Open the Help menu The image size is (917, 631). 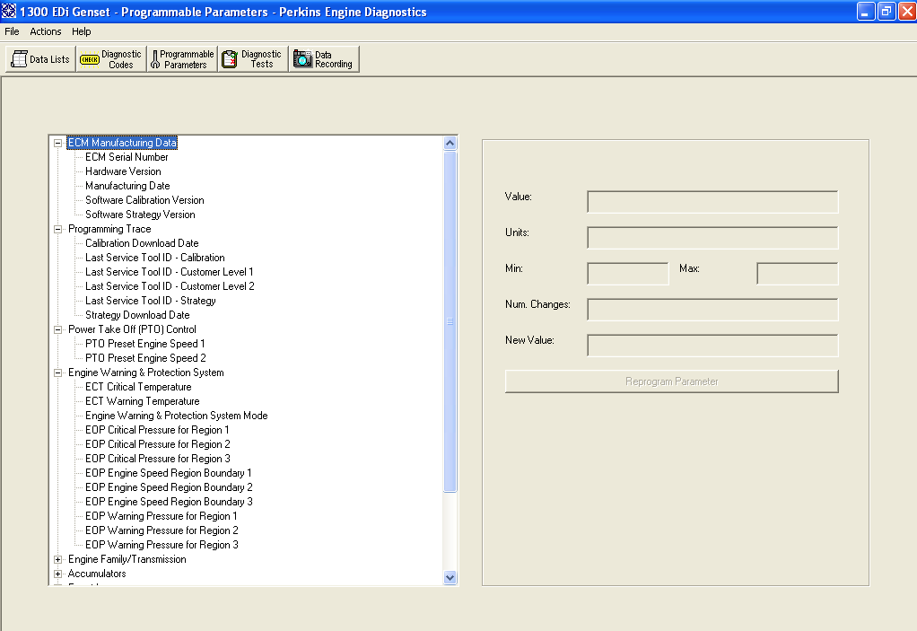[x=82, y=31]
